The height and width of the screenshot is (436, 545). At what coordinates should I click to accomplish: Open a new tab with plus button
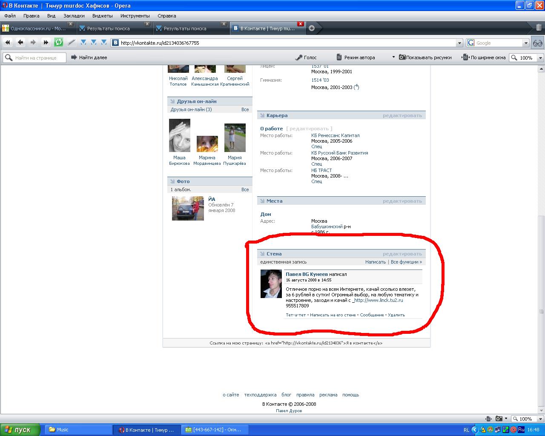[312, 29]
